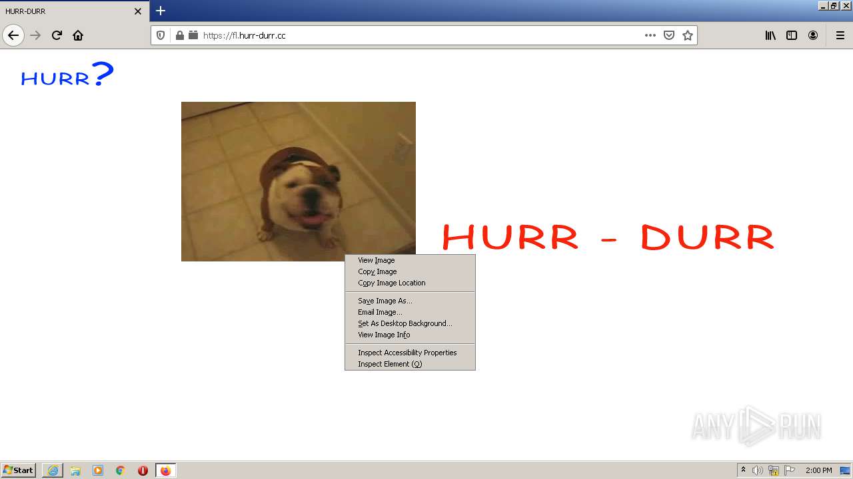Click the 2:00 PM clock
Image resolution: width=853 pixels, height=479 pixels.
(x=818, y=470)
